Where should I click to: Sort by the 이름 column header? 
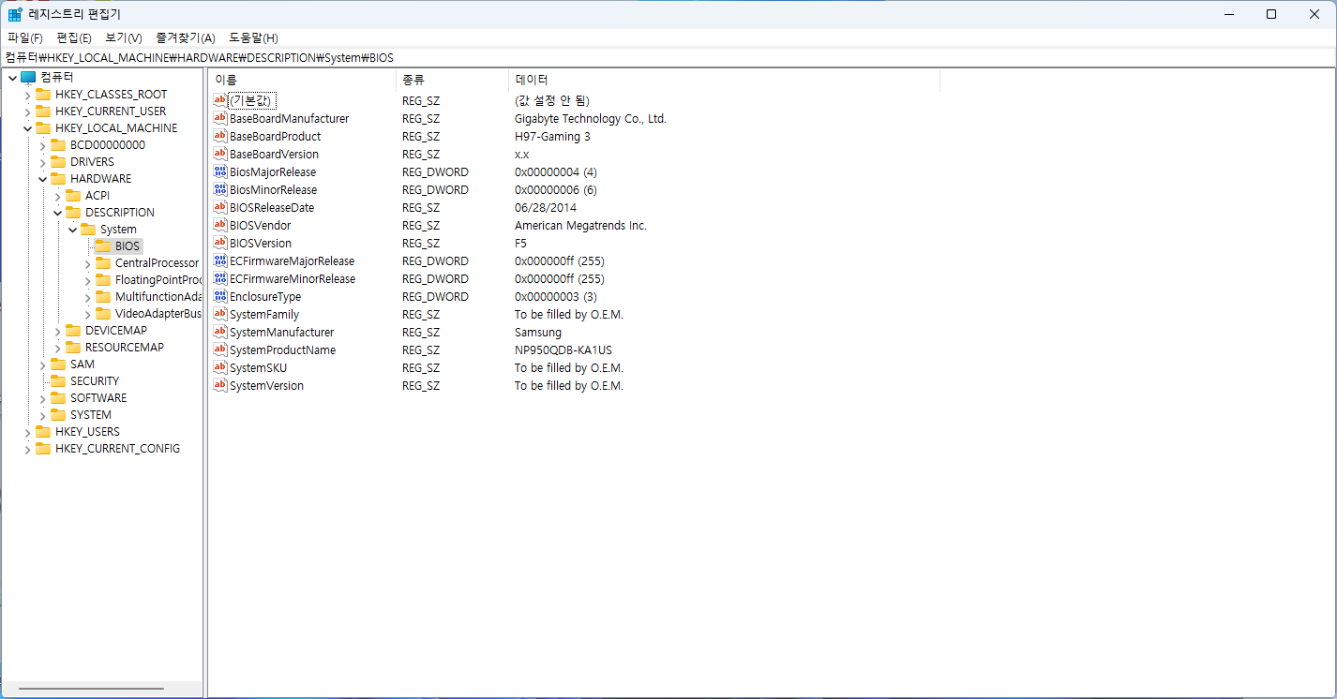(x=302, y=80)
